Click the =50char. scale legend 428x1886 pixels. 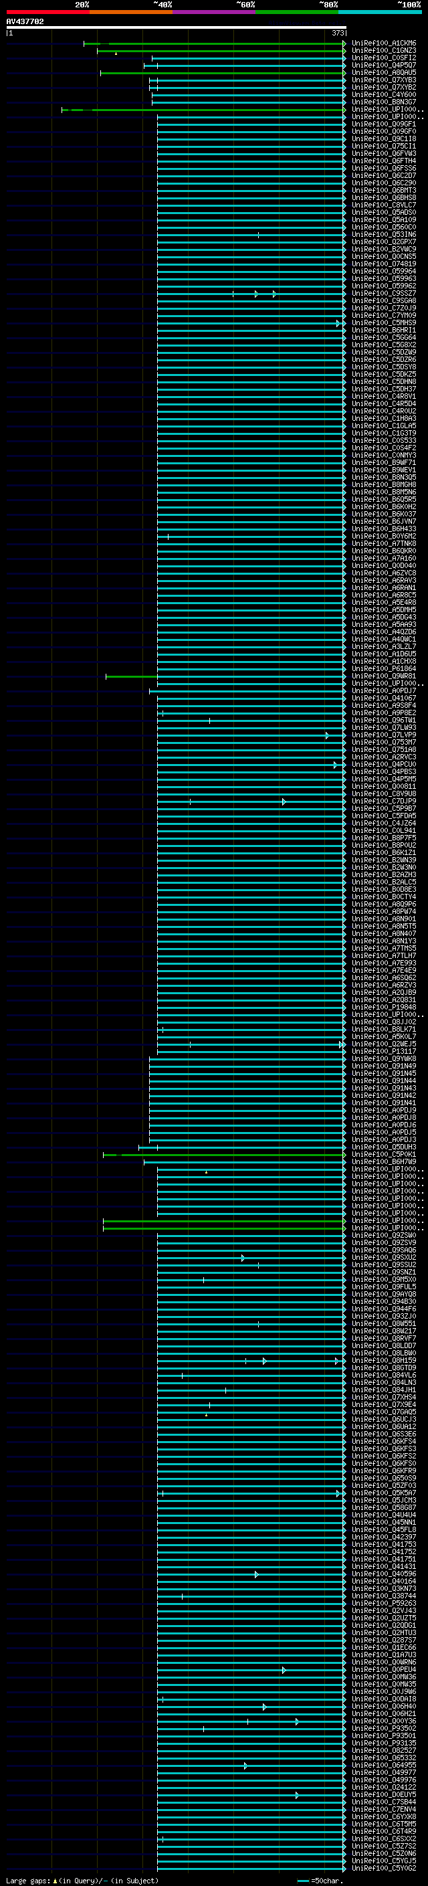point(320,1880)
